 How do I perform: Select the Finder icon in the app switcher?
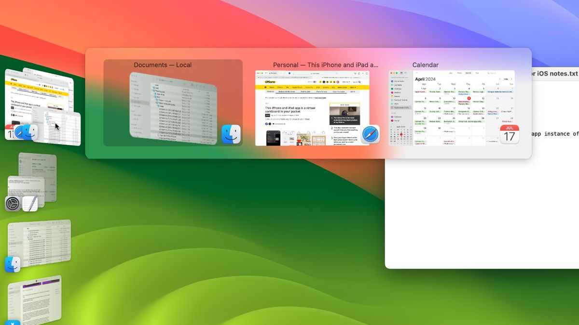pos(231,134)
